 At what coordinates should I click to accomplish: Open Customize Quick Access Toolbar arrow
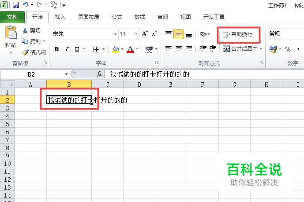point(64,5)
